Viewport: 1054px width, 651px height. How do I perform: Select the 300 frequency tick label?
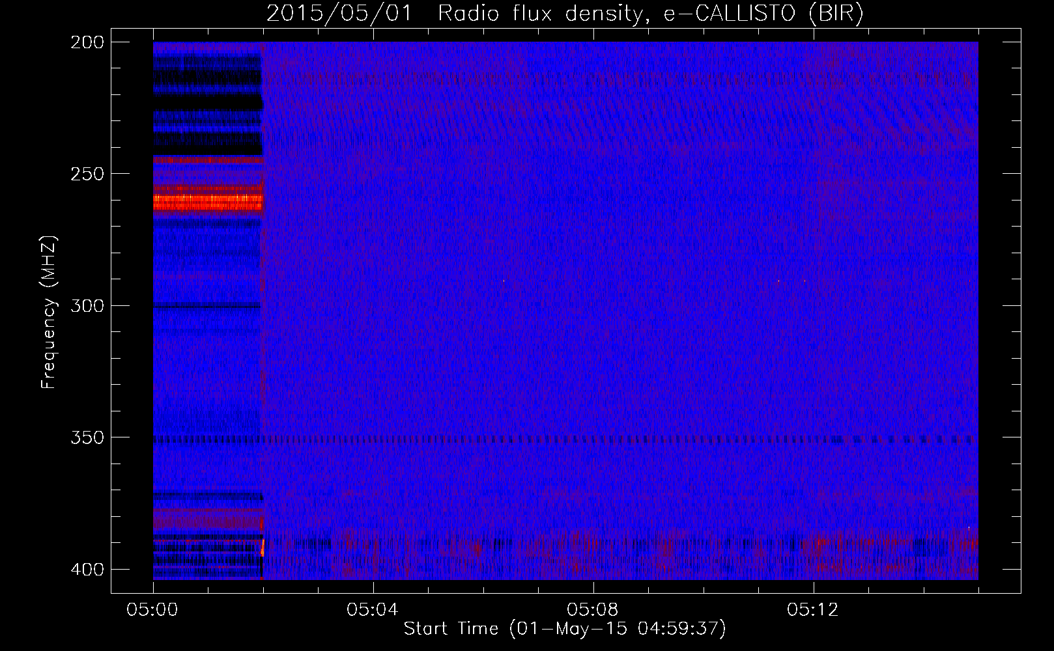click(x=87, y=305)
